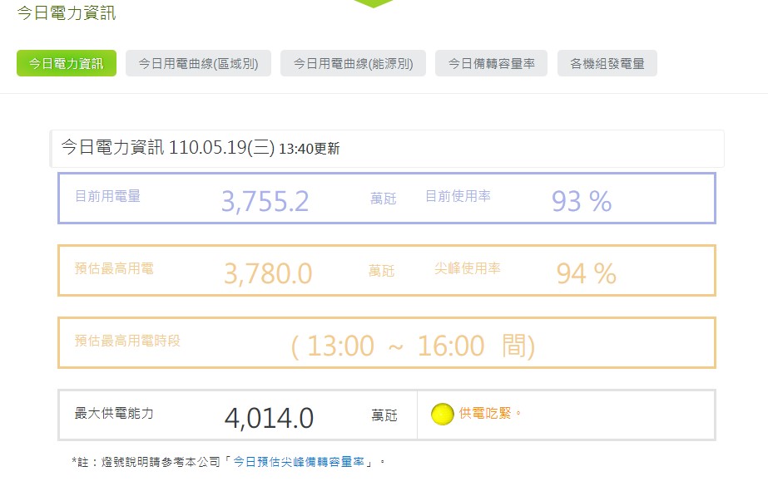This screenshot has height=486, width=768.
Task: Click the current usage value 3,755.2
Action: click(x=265, y=201)
